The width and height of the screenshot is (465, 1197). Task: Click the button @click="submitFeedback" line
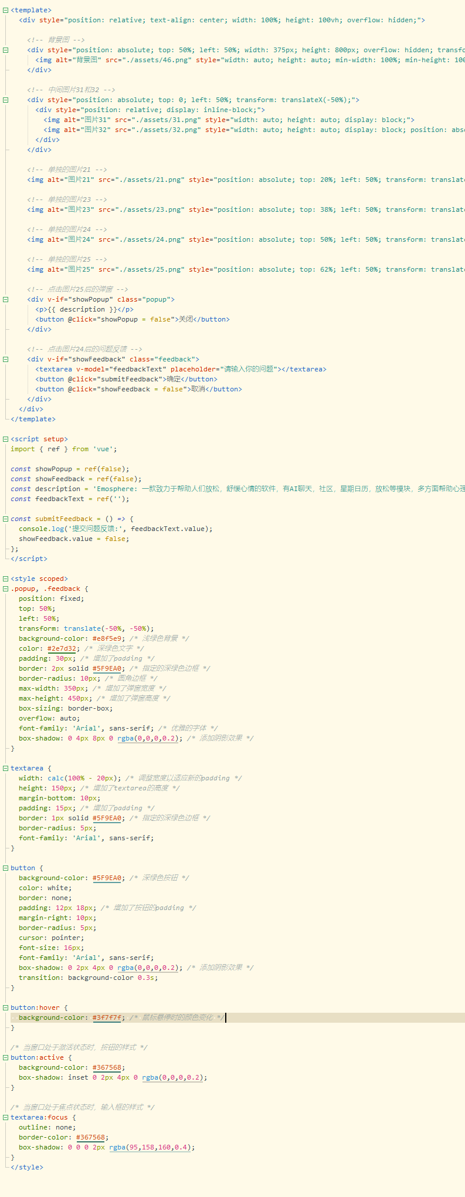(126, 379)
